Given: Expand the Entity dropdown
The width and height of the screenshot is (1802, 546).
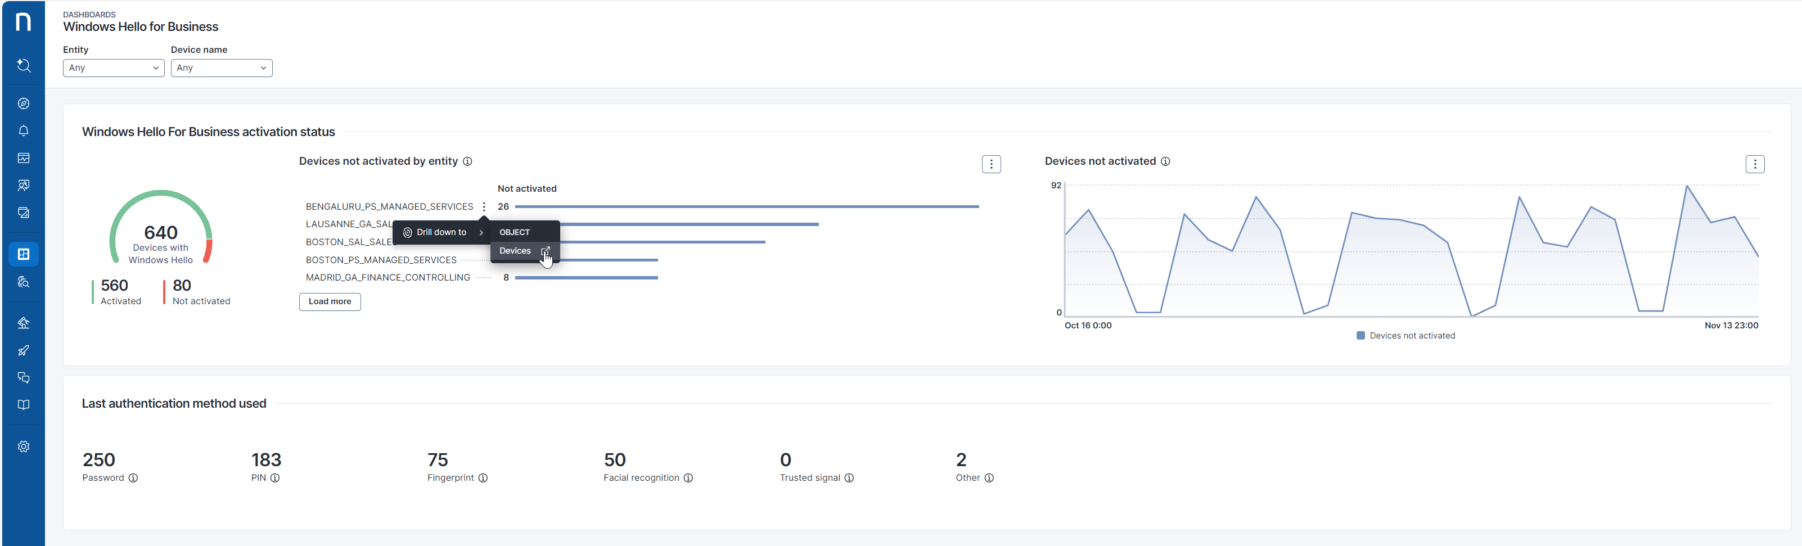Looking at the screenshot, I should pos(113,68).
